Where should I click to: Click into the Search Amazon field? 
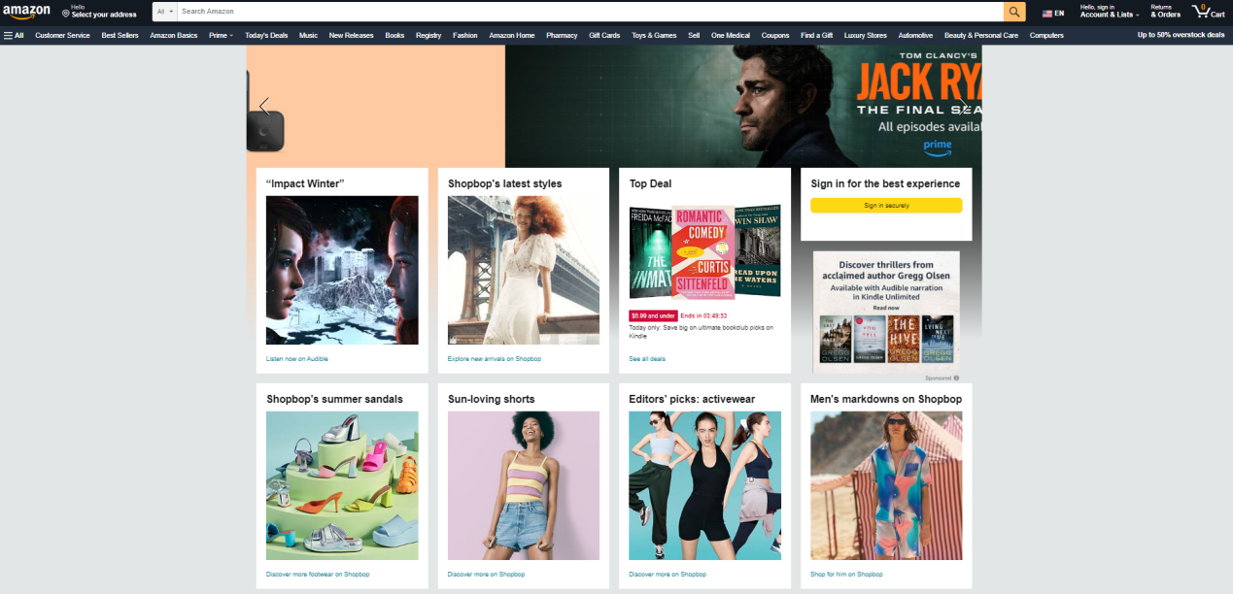[583, 12]
